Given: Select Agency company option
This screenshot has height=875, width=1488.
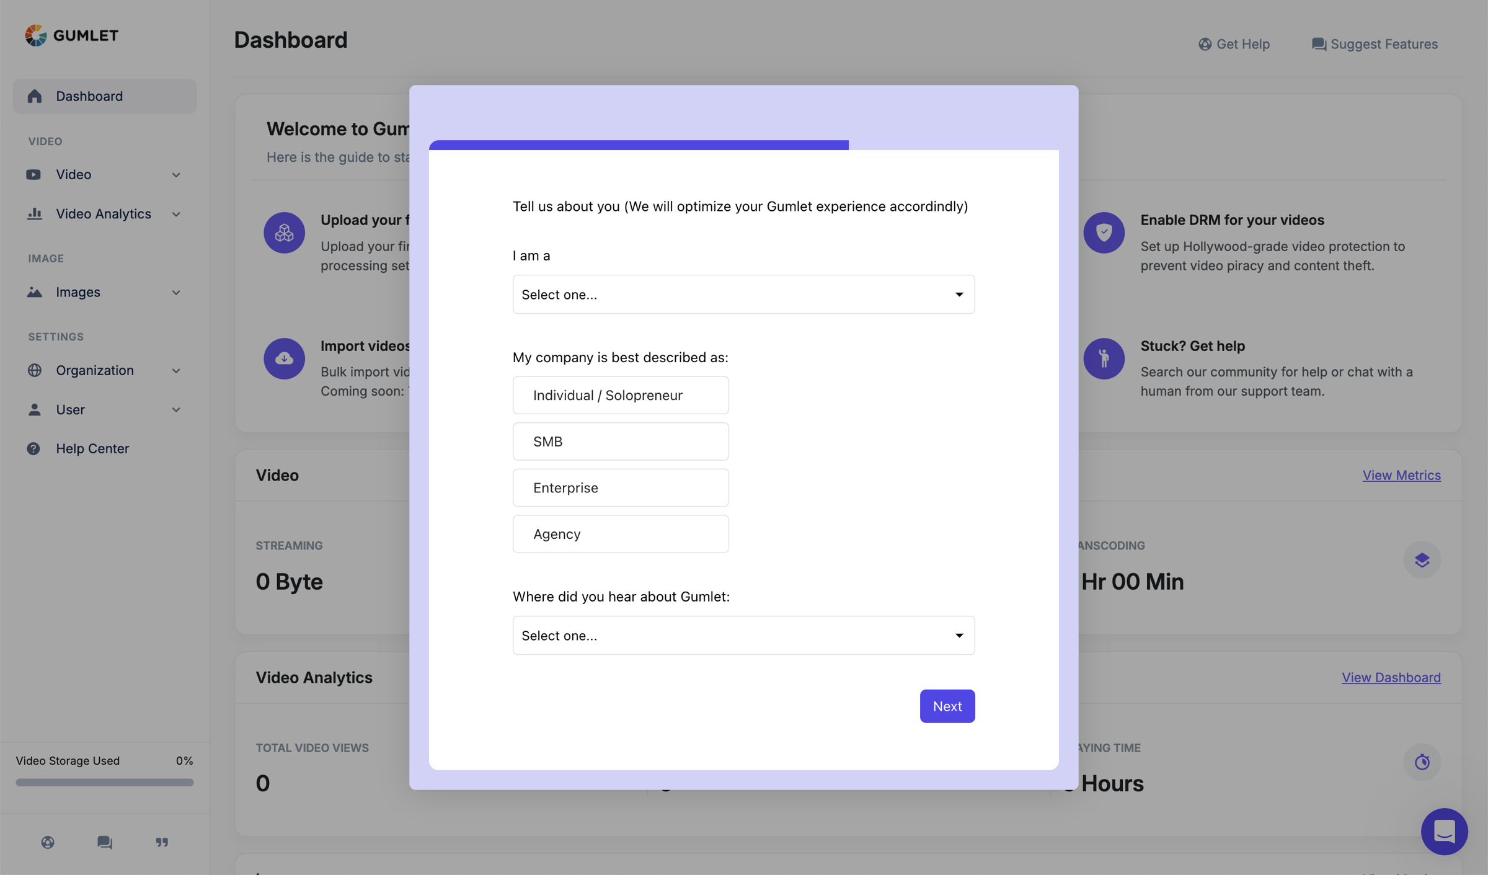Looking at the screenshot, I should (621, 534).
